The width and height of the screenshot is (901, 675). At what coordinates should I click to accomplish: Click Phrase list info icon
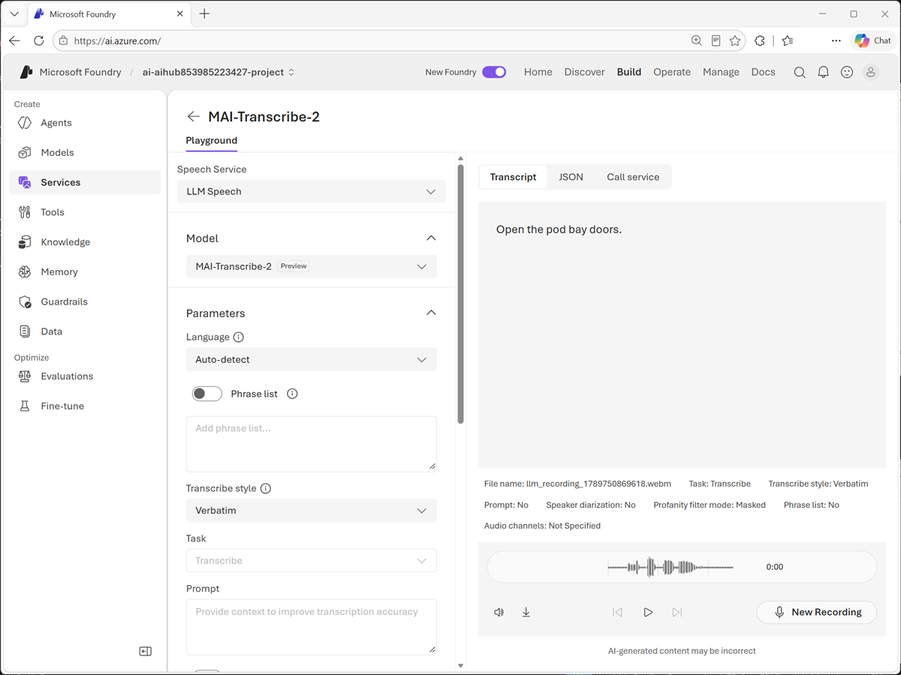293,394
